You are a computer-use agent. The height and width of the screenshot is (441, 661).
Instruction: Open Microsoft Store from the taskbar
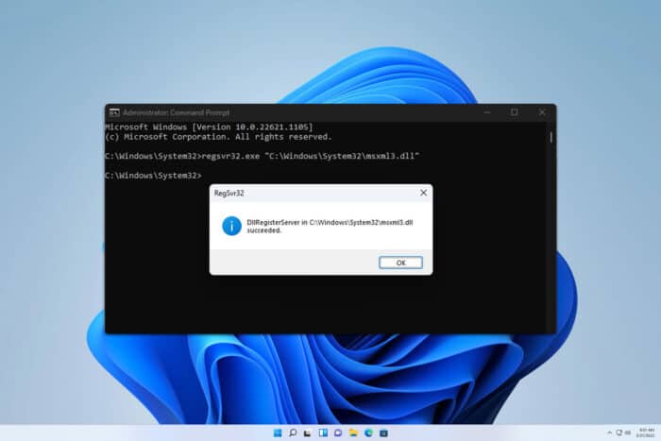(x=383, y=433)
